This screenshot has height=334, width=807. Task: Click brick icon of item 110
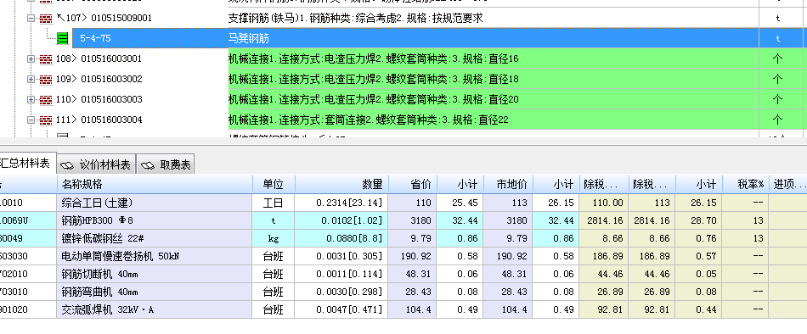click(47, 99)
